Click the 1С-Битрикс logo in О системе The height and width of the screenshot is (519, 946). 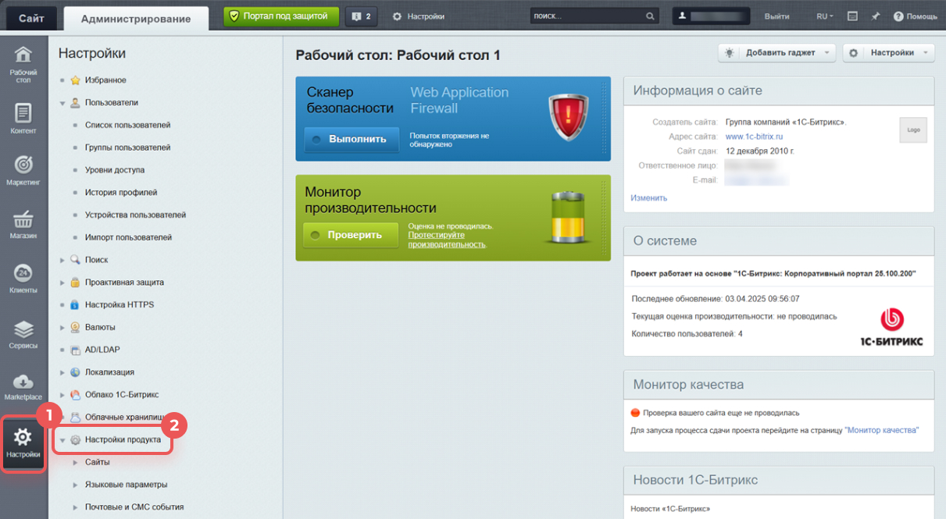891,328
